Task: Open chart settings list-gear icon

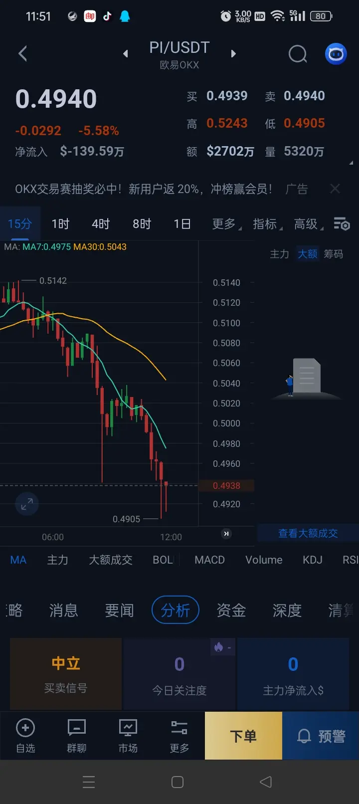Action: coord(342,224)
